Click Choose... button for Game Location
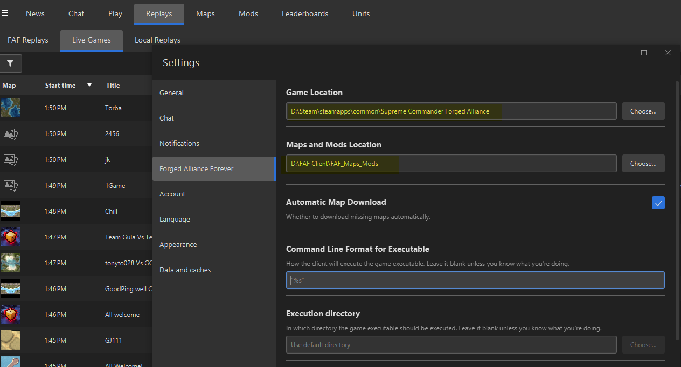This screenshot has width=681, height=367. coord(643,111)
